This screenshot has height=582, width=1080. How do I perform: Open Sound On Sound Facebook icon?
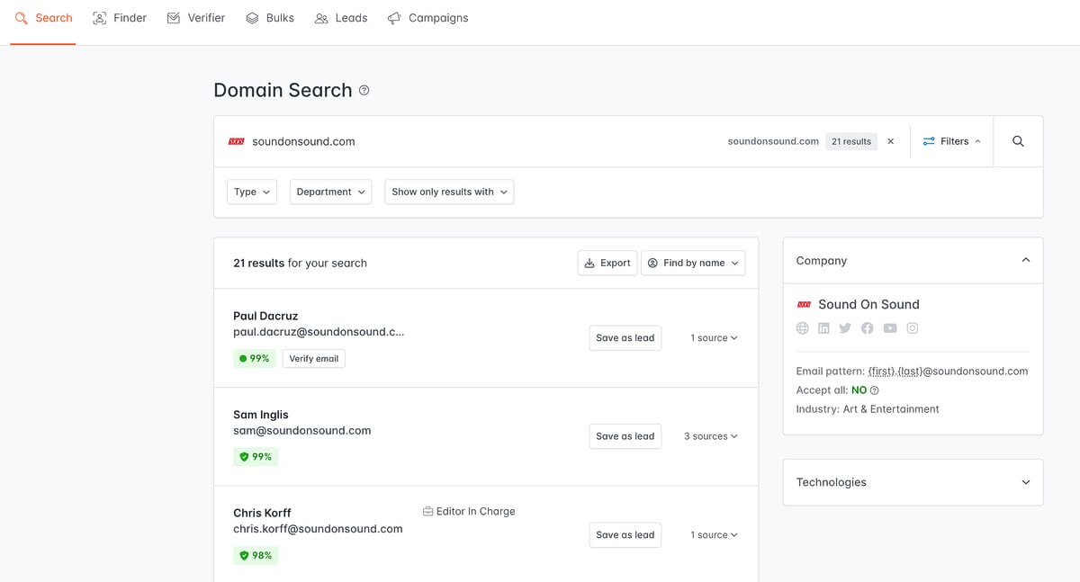click(867, 328)
